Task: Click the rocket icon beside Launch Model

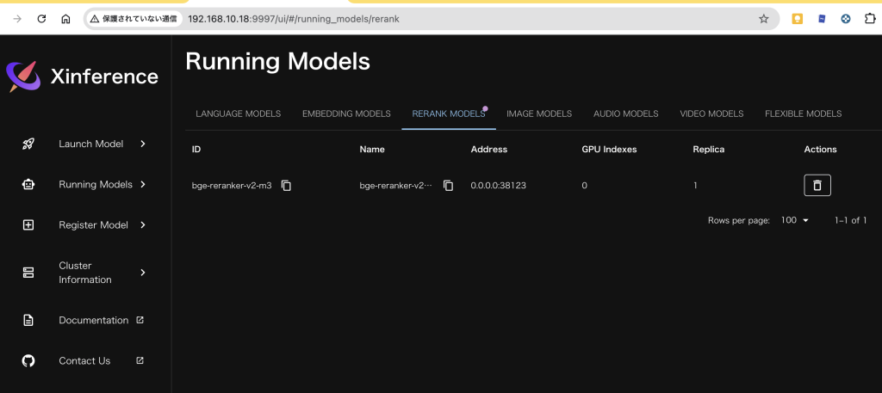Action: pyautogui.click(x=28, y=144)
